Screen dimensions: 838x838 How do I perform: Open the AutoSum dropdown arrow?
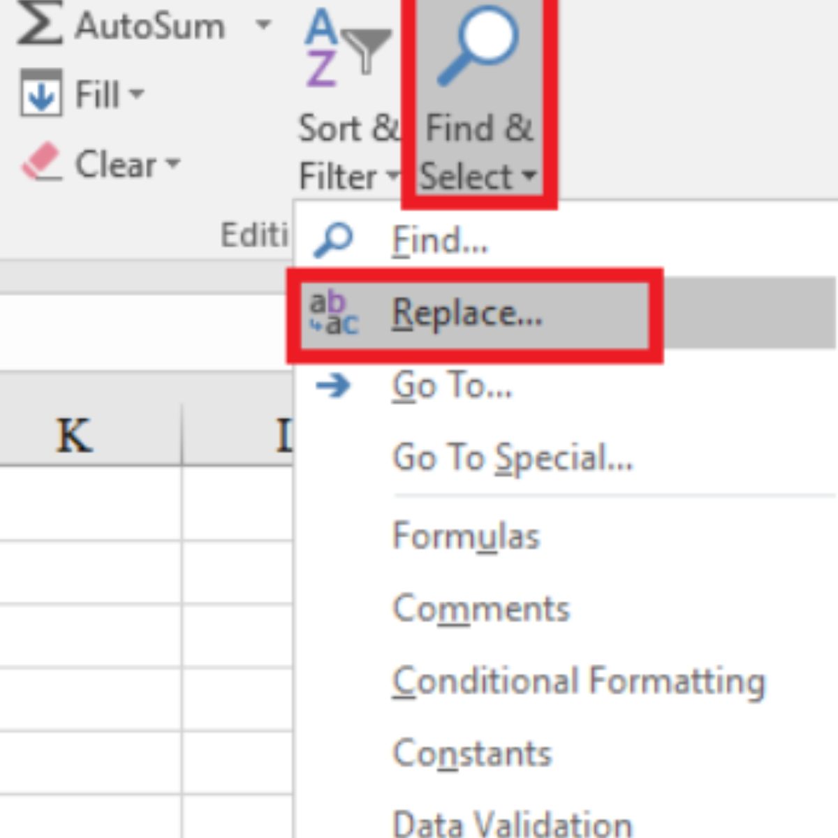pos(263,27)
